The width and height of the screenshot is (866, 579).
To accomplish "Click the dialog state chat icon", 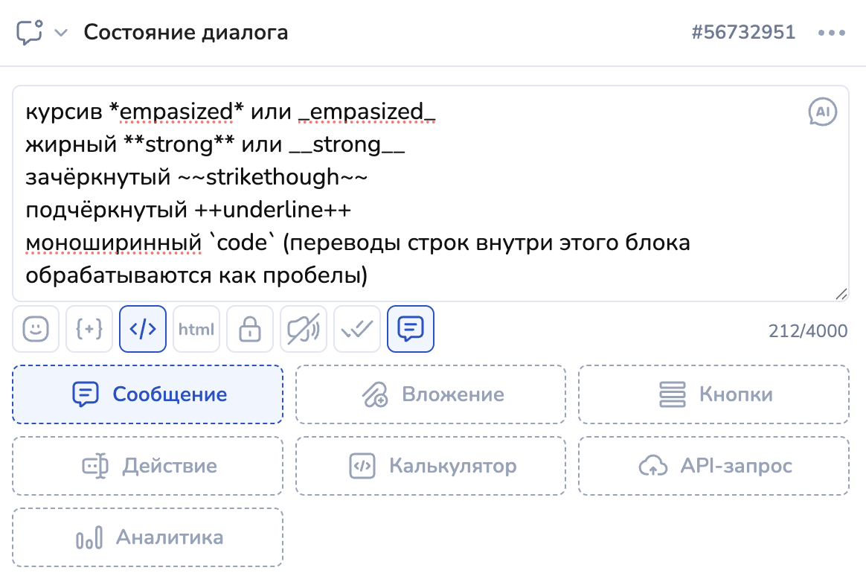I will pyautogui.click(x=30, y=33).
